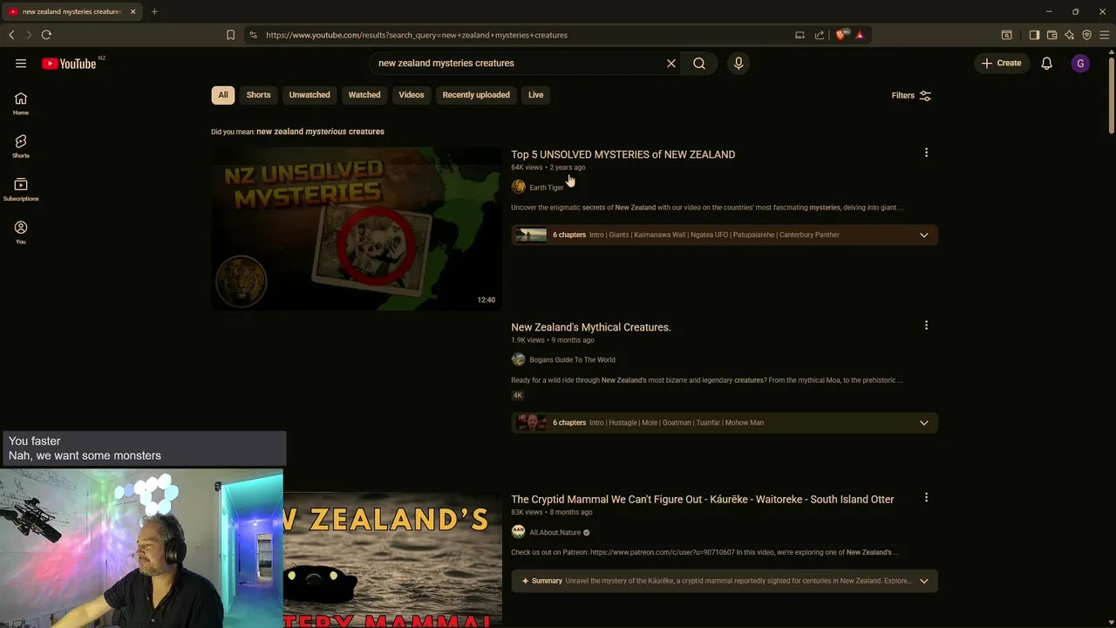Select the Watched filter chip
This screenshot has height=628, width=1116.
(x=364, y=95)
